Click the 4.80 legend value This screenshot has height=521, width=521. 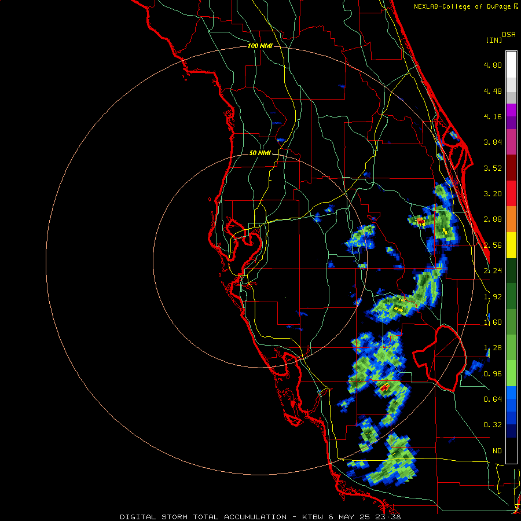493,65
